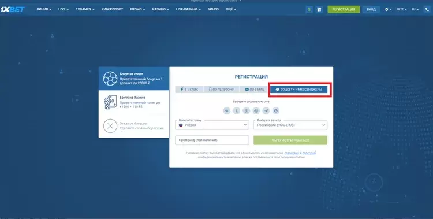The height and width of the screenshot is (219, 433).
Task: Open the privacy policy link
Action: tap(309, 153)
